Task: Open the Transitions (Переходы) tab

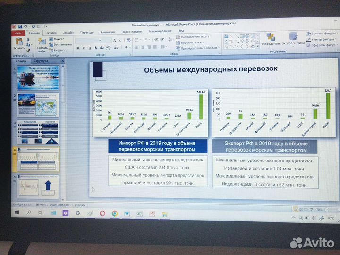Action: 87,32
